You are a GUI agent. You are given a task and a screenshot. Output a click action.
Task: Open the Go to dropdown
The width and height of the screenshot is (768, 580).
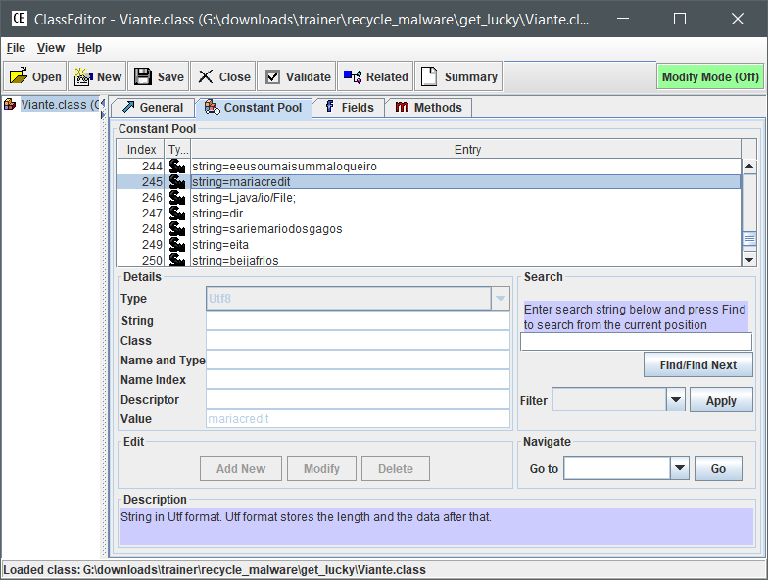(680, 468)
